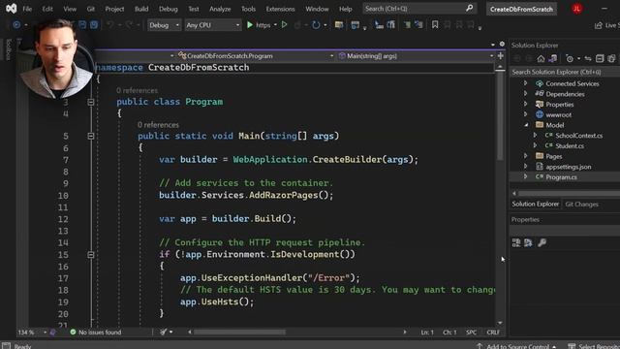Click the bookmark icon in the toolbar

[x=435, y=25]
